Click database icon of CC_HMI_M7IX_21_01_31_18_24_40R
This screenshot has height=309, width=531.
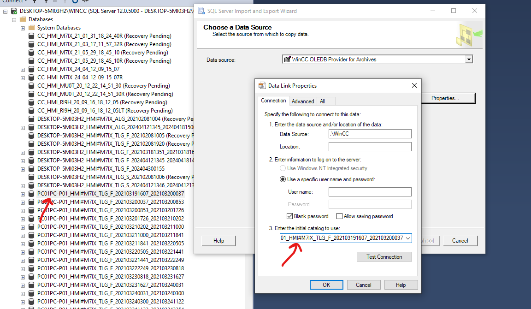[x=31, y=36]
